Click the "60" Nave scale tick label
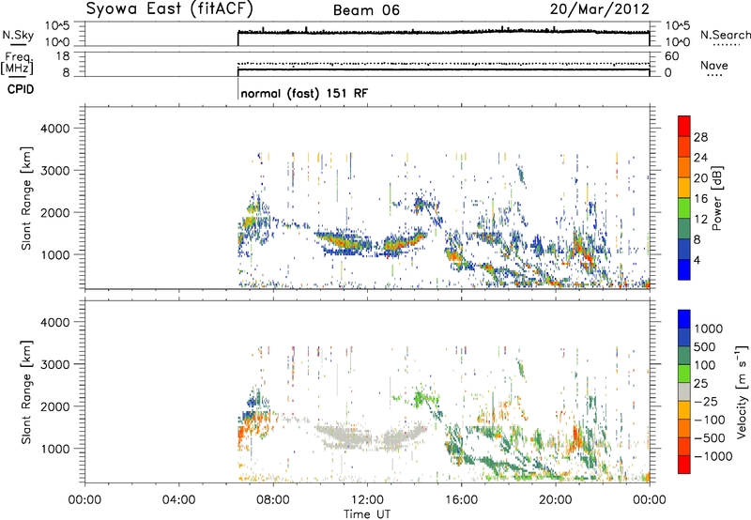 tap(672, 56)
